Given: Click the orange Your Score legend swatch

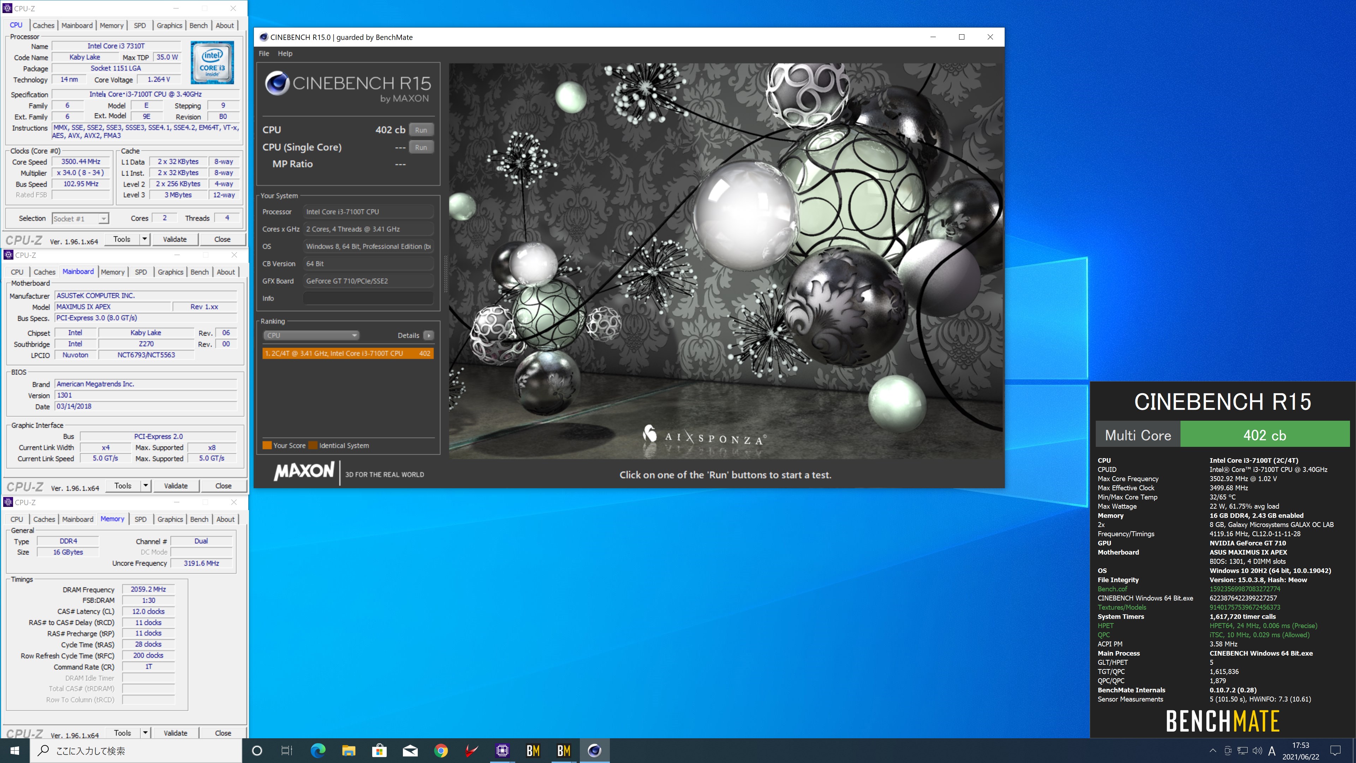Looking at the screenshot, I should pyautogui.click(x=267, y=445).
